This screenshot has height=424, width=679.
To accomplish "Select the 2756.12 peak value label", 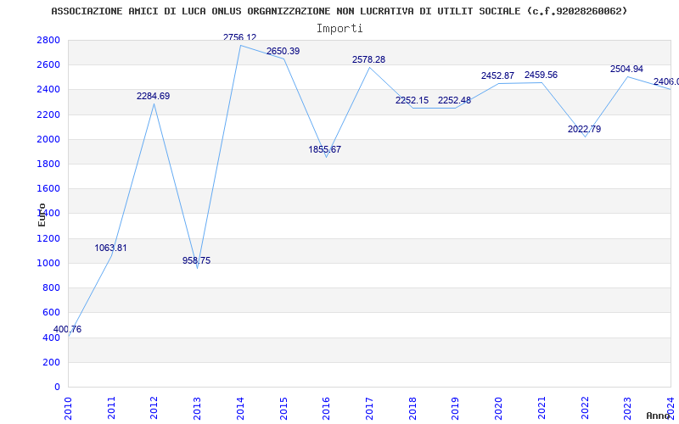I will tap(240, 37).
